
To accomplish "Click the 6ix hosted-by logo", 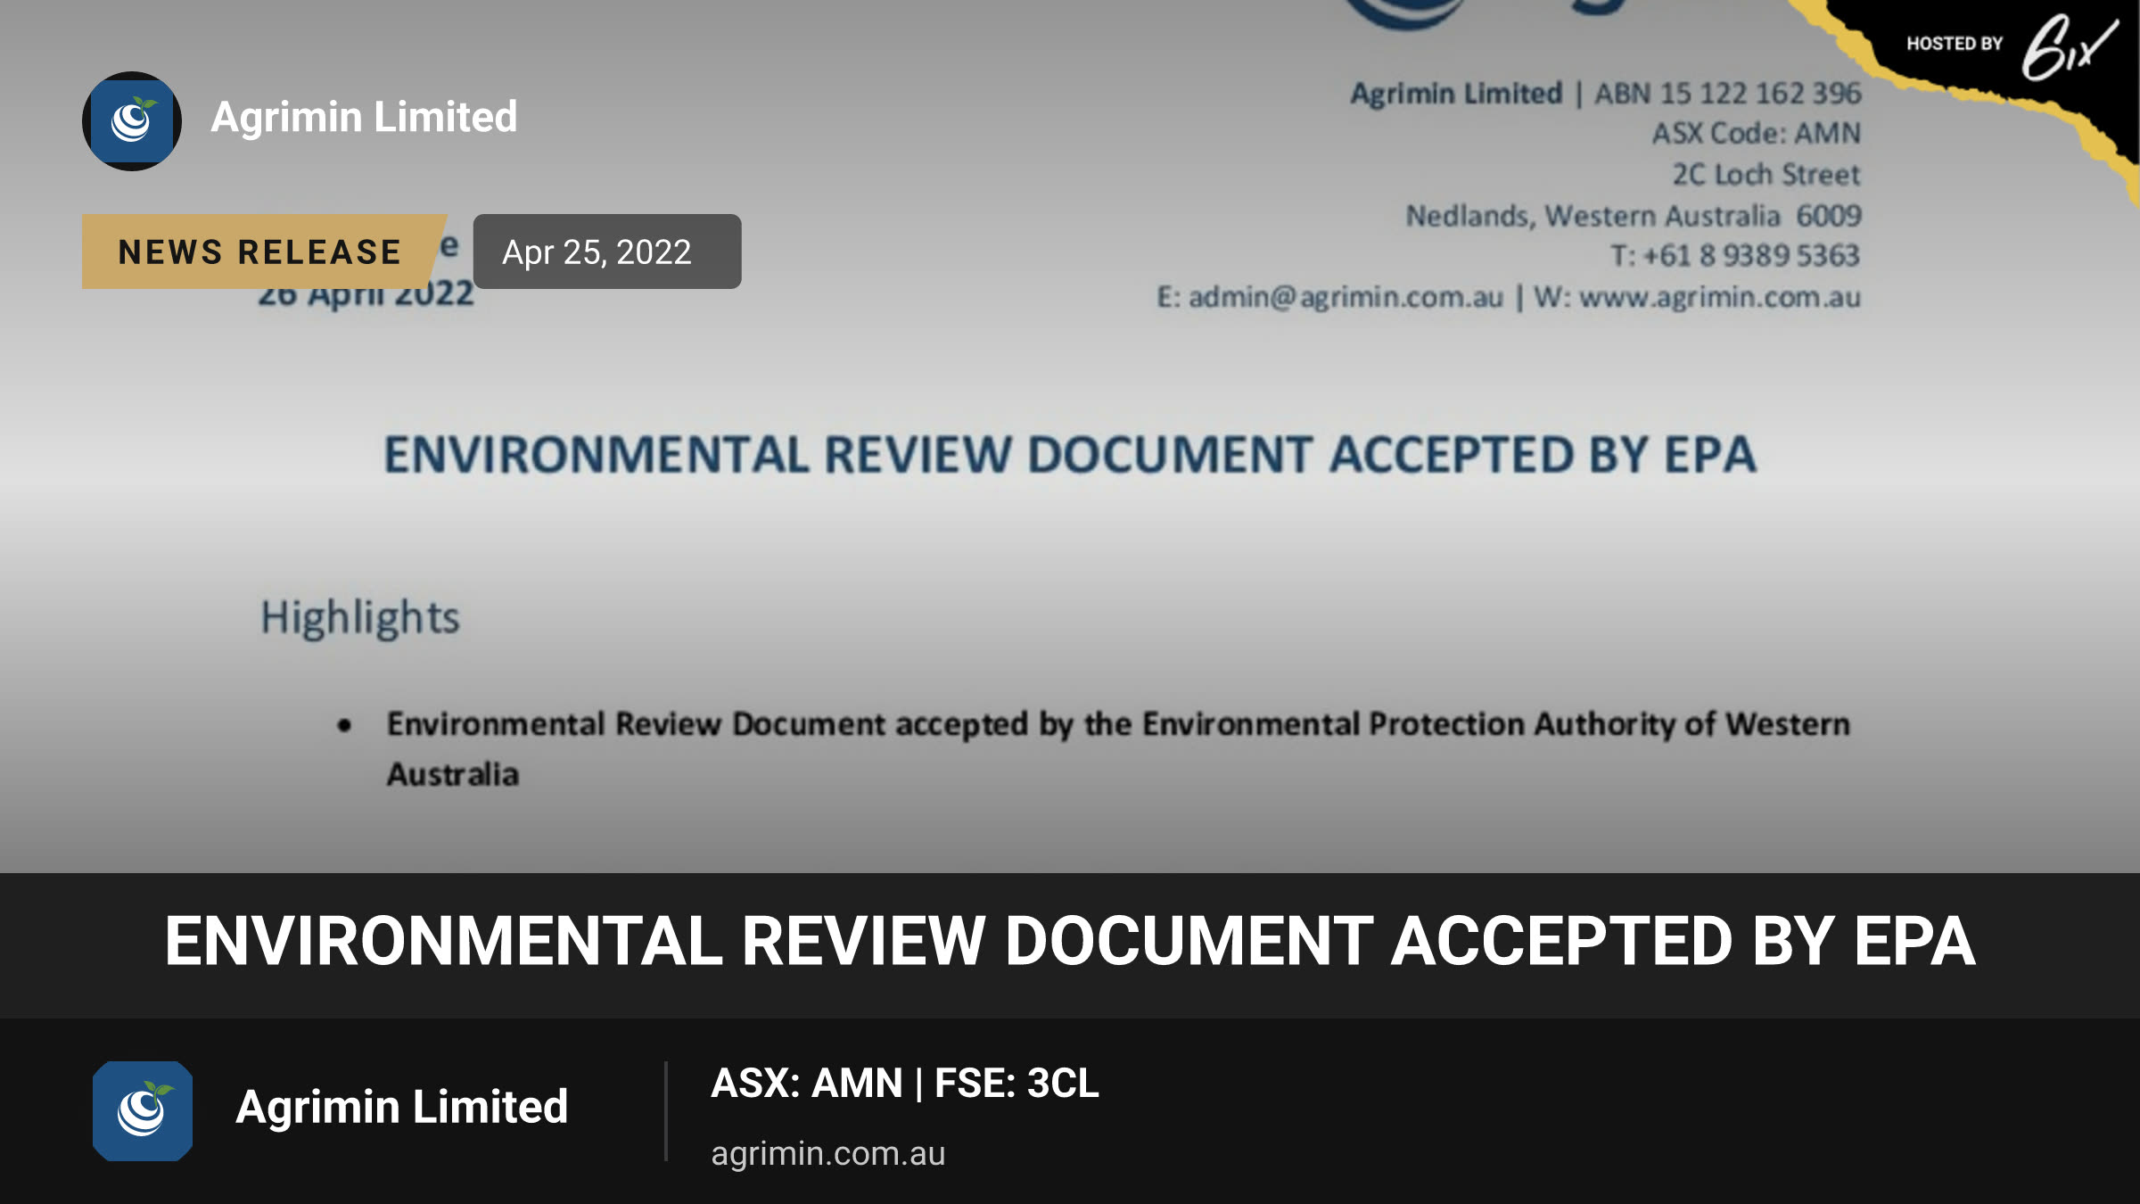I will click(2069, 46).
